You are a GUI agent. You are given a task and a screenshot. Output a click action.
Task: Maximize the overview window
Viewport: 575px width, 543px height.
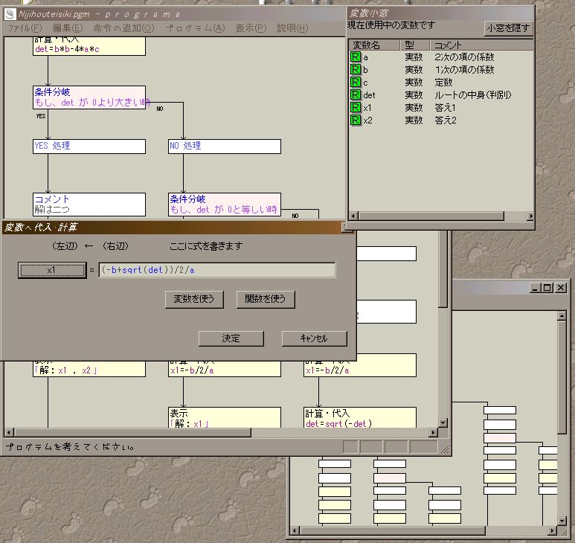pos(547,288)
